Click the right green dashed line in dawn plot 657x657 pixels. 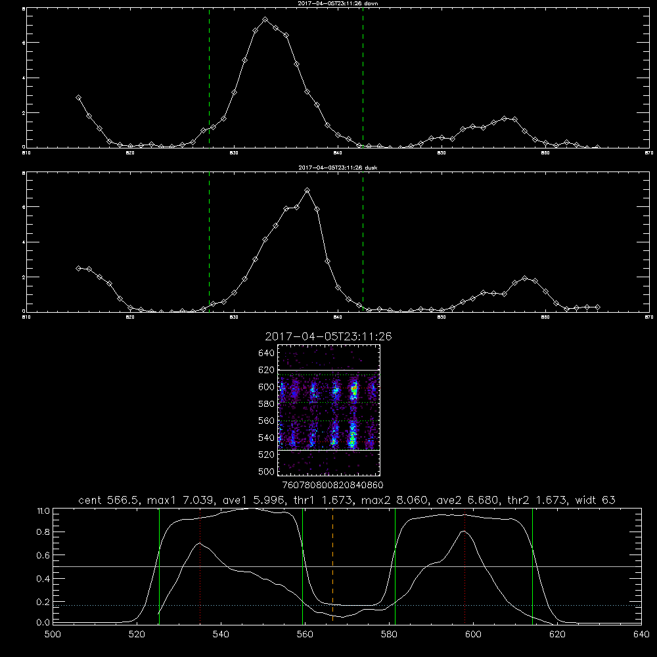363,78
